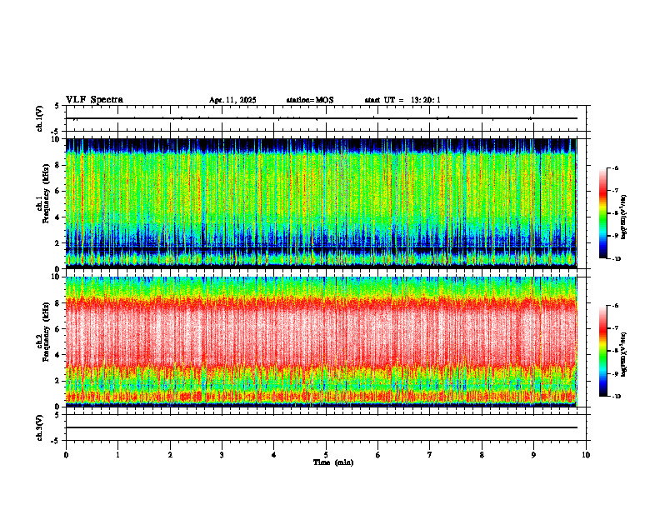
Task: Click time axis tick label '1'
Action: 117,455
